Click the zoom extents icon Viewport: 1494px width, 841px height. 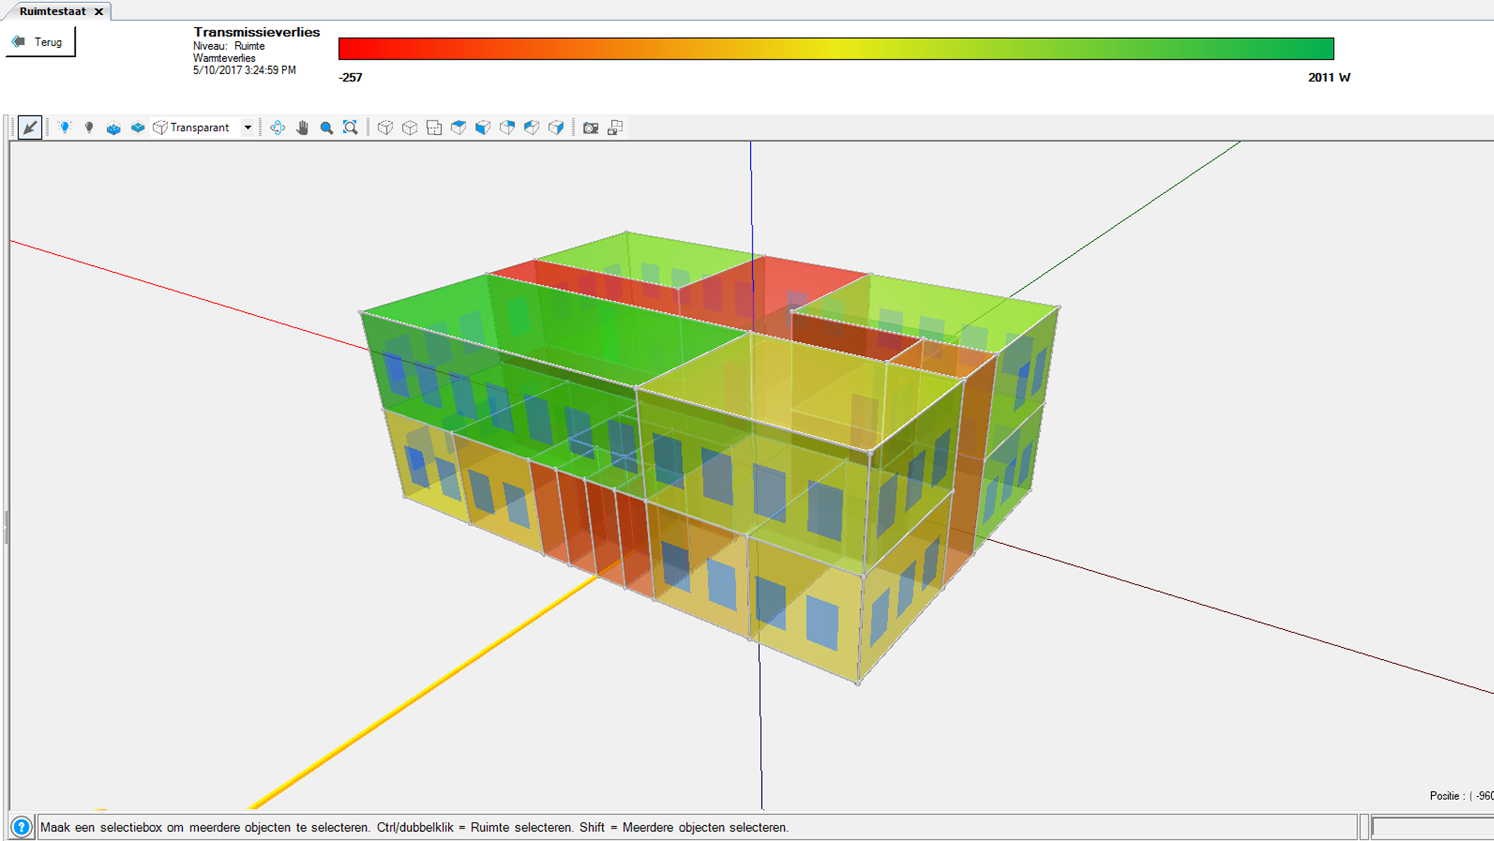351,128
